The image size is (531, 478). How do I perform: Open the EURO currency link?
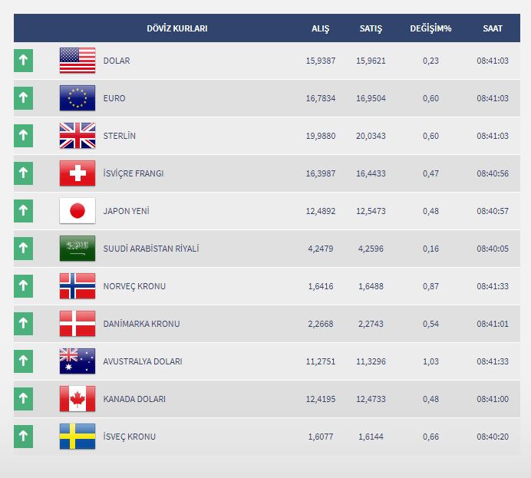coord(114,98)
